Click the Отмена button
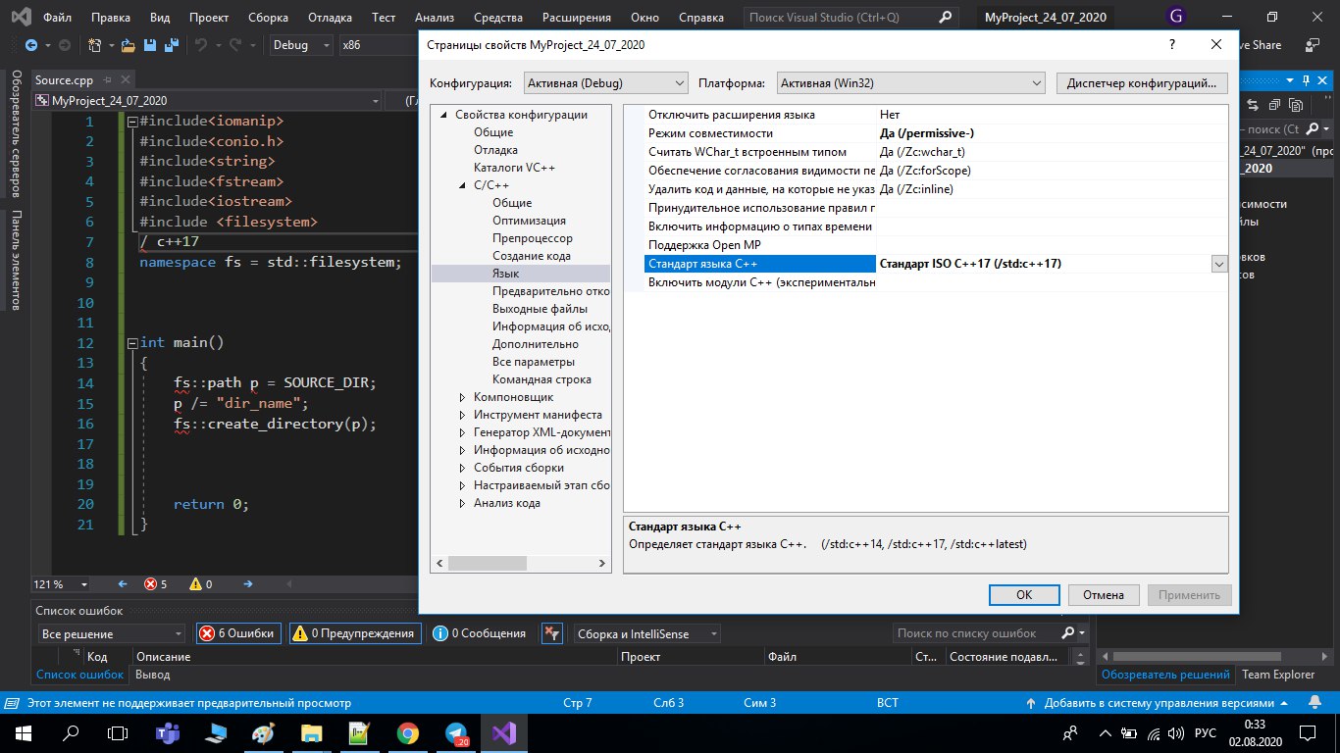 [x=1103, y=594]
